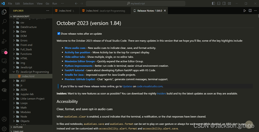Toggle the bottom panel visibility

218,4
